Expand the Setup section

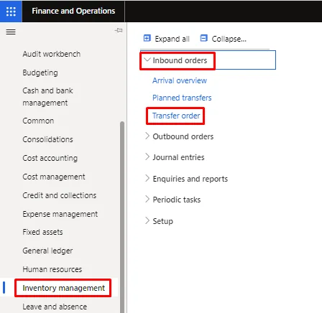(x=147, y=220)
